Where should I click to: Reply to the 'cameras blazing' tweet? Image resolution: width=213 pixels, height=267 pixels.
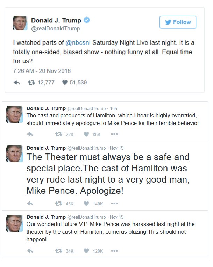30,251
